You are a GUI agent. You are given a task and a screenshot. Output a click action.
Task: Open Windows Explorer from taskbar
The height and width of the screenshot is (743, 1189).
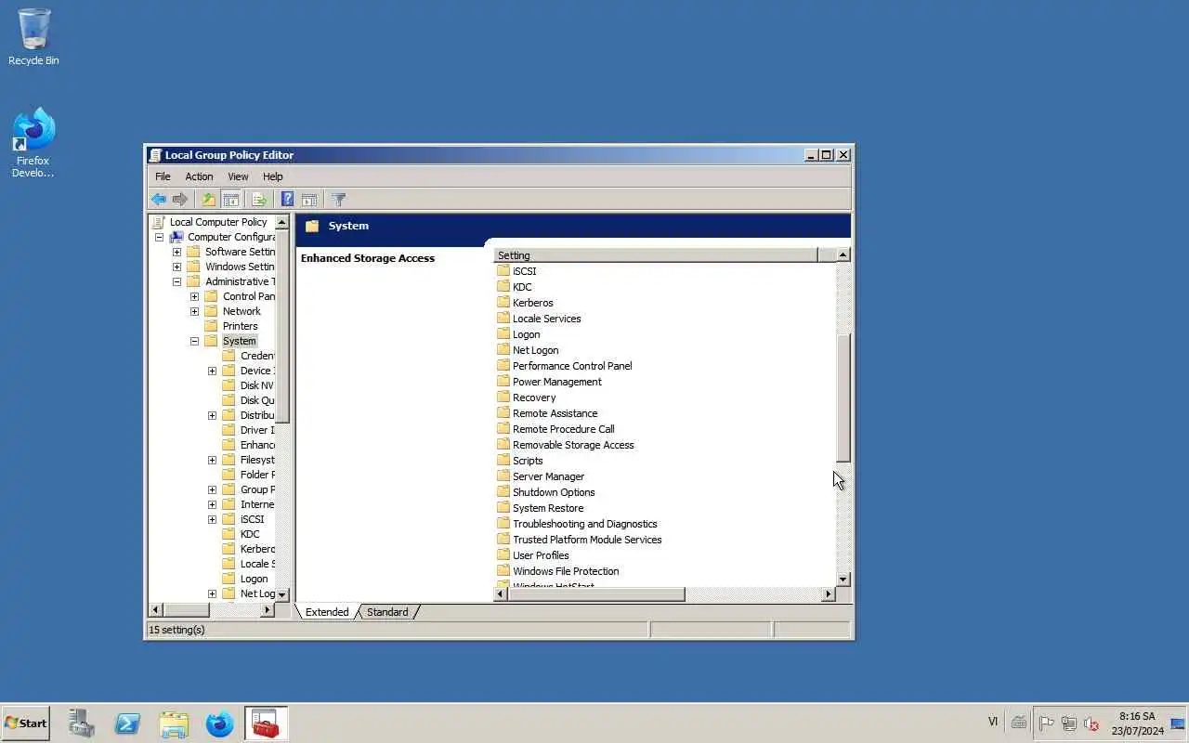click(x=174, y=723)
